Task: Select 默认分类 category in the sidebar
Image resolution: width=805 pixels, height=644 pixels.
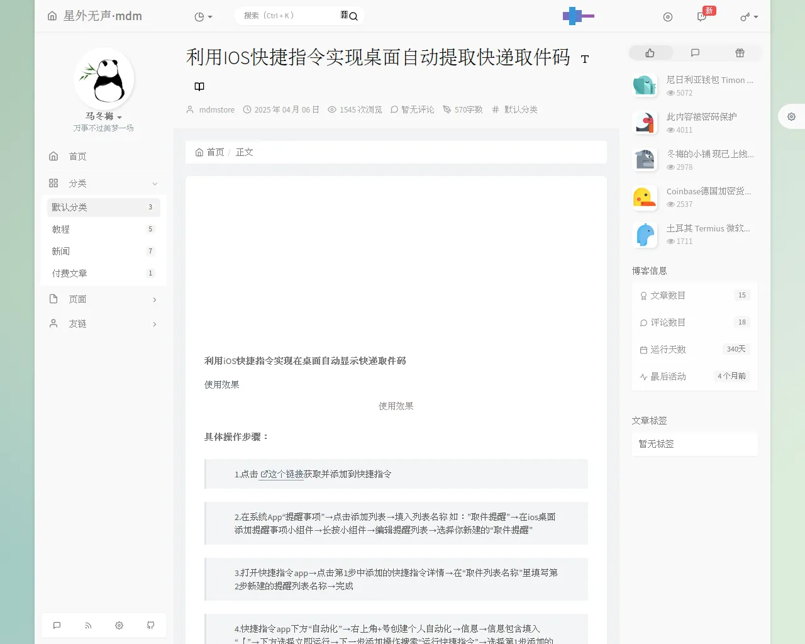Action: 104,207
